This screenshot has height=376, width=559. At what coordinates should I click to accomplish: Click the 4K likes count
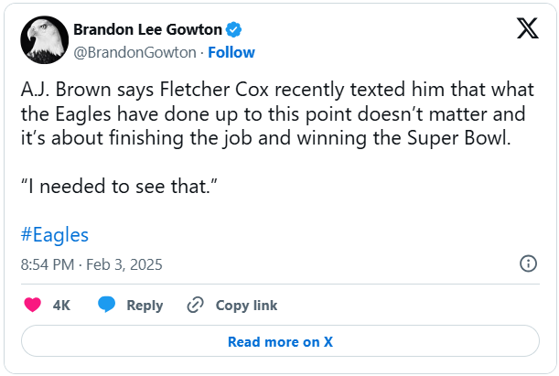[61, 306]
